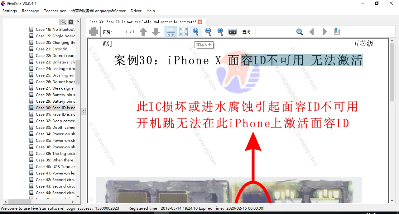
Task: Click the sidebar search input field
Action: pos(31,22)
